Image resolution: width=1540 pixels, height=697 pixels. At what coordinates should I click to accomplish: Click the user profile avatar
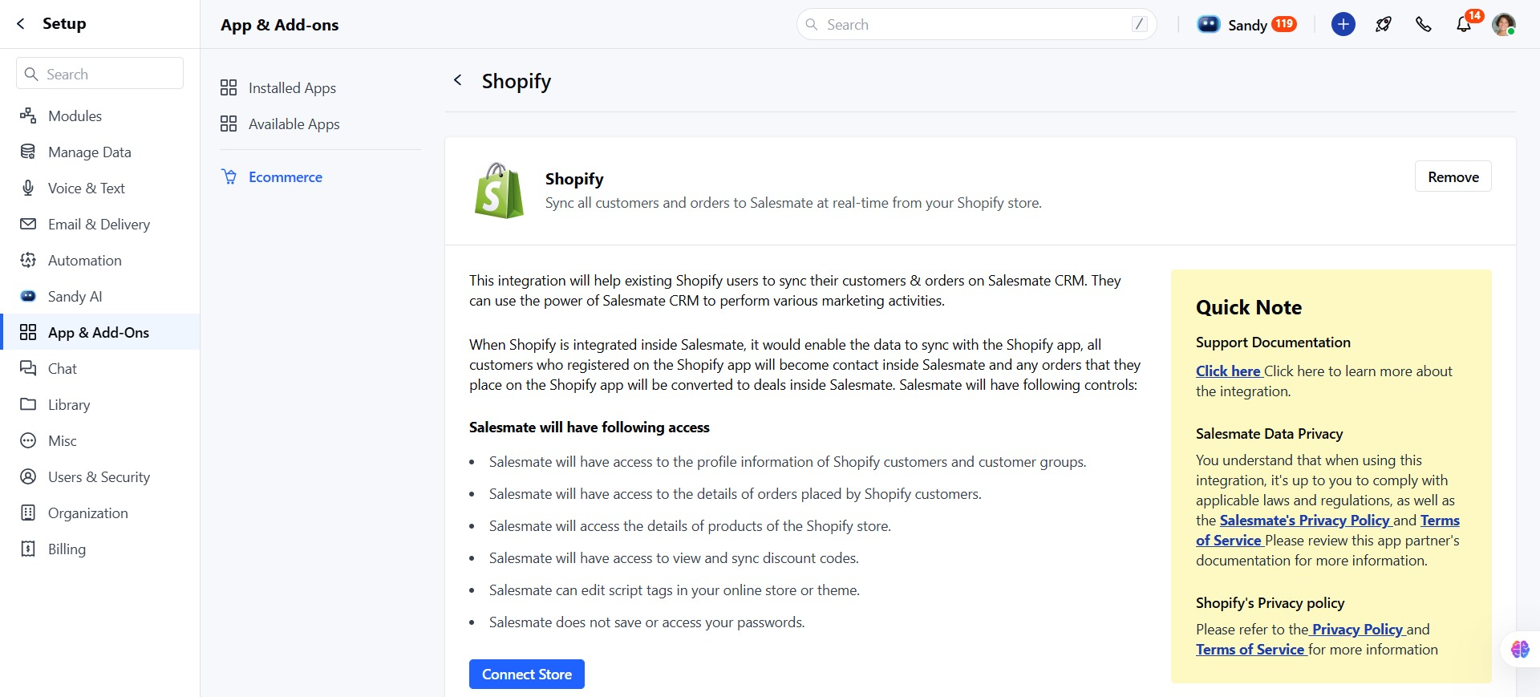coord(1503,24)
